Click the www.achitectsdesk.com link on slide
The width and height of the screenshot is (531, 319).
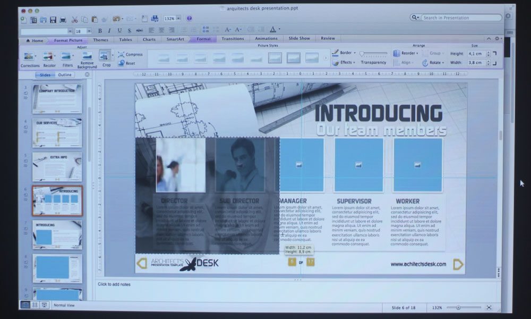418,264
